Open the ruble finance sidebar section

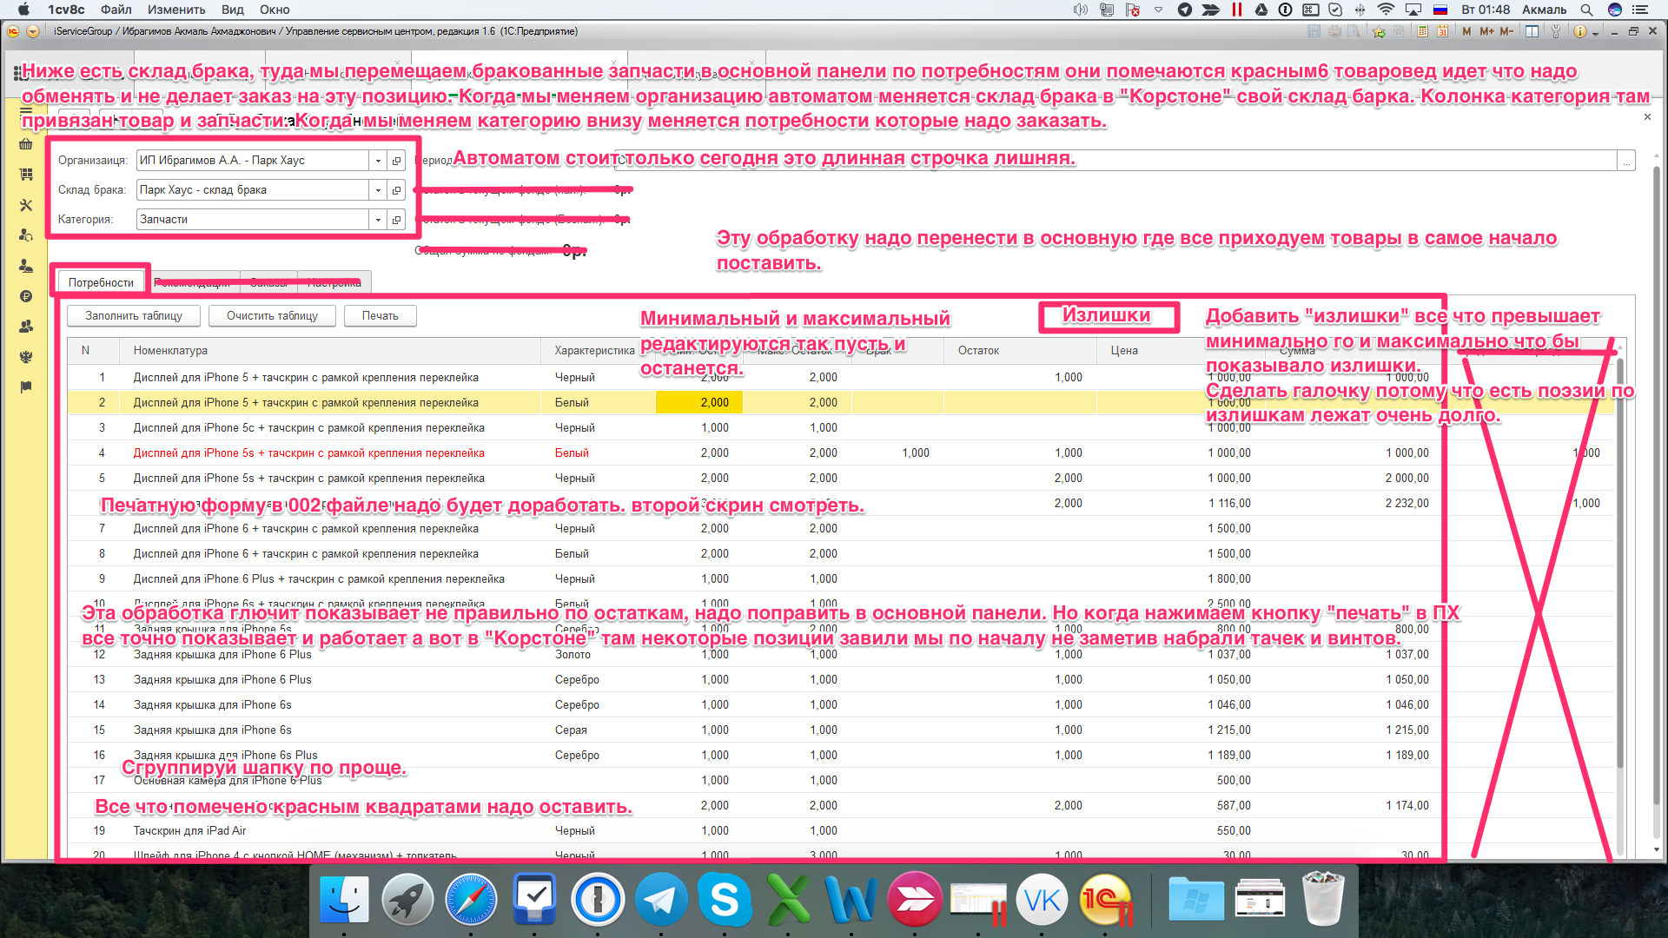pyautogui.click(x=26, y=296)
